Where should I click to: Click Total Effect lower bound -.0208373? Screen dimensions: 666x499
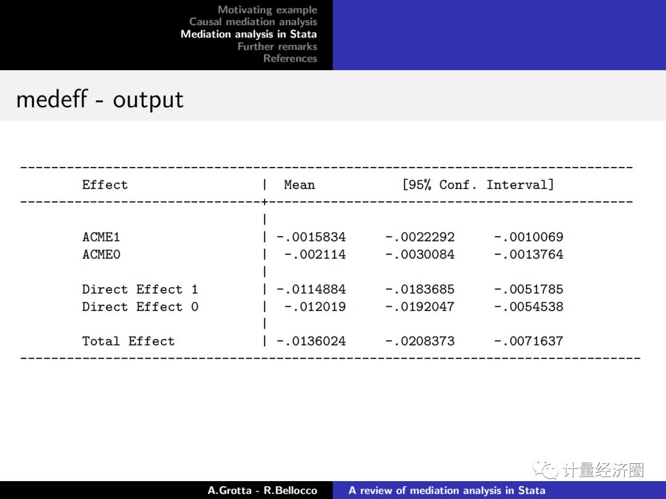(420, 341)
